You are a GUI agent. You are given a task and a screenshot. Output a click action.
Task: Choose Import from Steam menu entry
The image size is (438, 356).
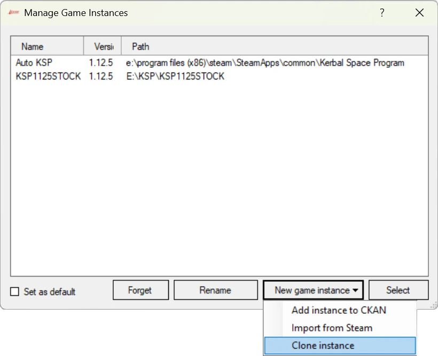pyautogui.click(x=340, y=328)
